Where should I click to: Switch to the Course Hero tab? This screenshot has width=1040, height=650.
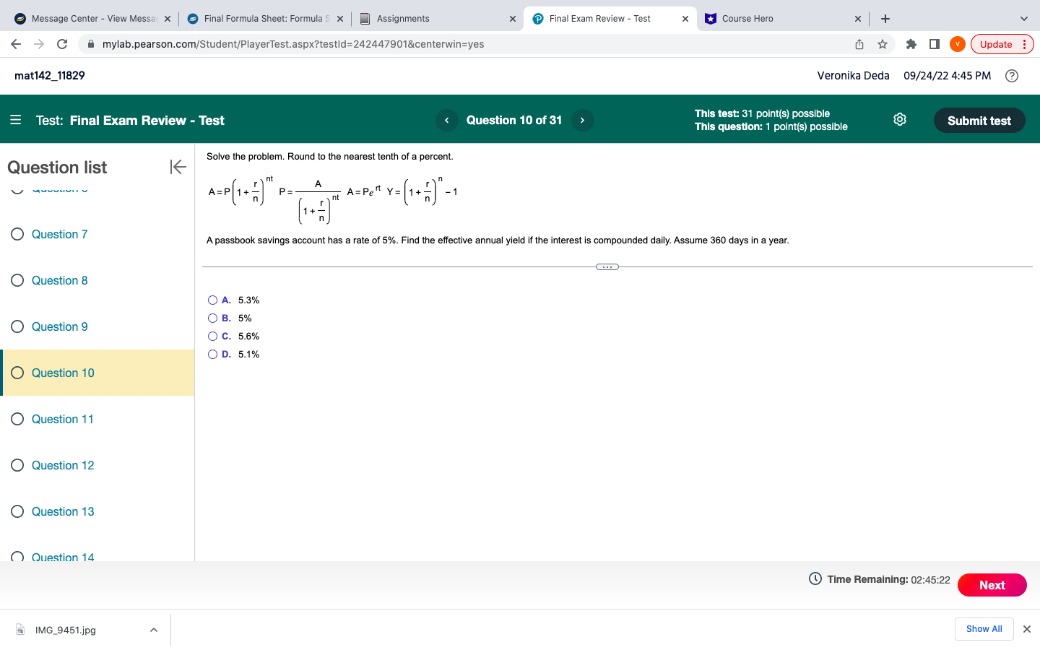[784, 19]
